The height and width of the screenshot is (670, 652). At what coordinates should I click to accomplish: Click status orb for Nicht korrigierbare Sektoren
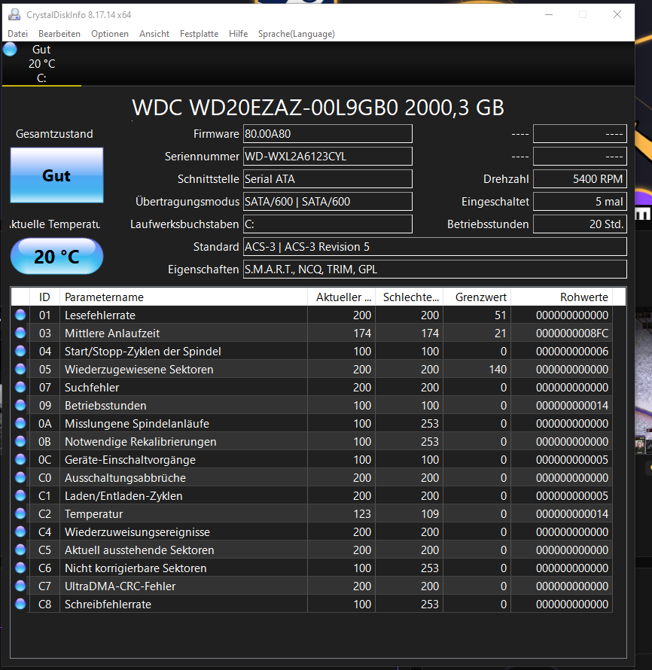coord(20,568)
